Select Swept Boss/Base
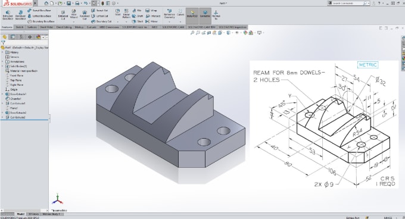405x219 pixels. click(x=39, y=11)
